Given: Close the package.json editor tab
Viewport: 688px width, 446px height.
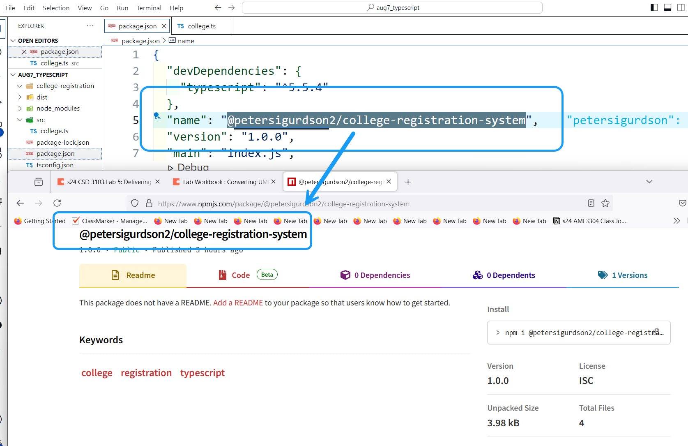Looking at the screenshot, I should coord(164,26).
